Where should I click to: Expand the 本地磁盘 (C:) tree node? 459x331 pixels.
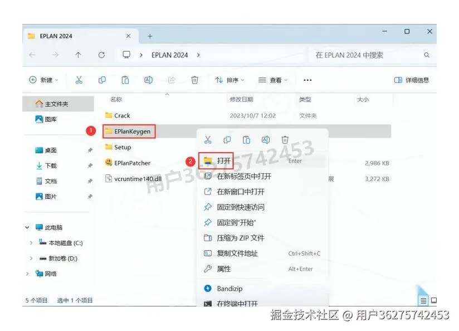pyautogui.click(x=31, y=243)
